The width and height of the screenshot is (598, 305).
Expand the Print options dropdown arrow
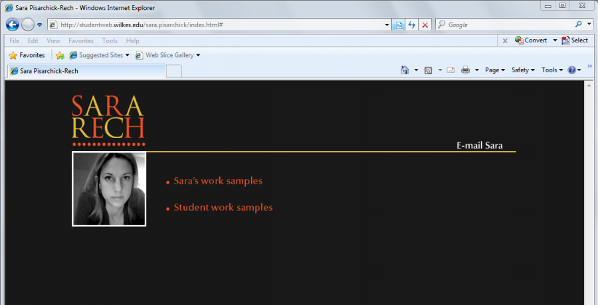click(x=476, y=70)
